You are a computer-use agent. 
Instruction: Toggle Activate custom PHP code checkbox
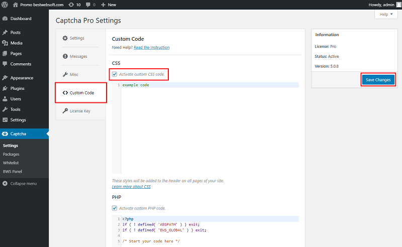(x=115, y=208)
